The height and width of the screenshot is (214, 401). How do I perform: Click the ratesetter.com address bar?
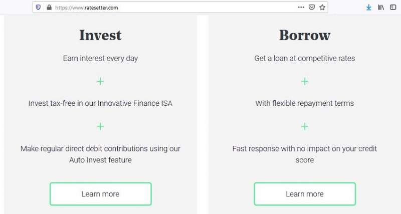pos(174,8)
